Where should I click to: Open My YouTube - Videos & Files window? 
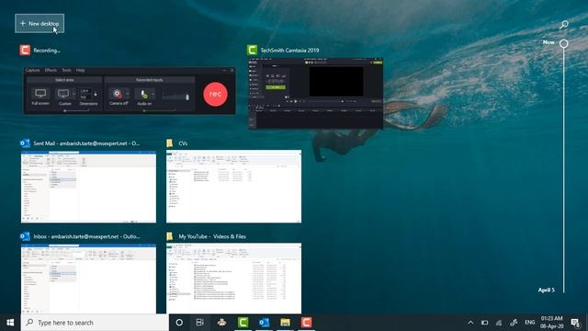pyautogui.click(x=233, y=279)
